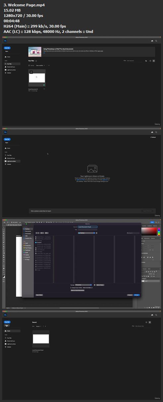Image resolution: width=163 pixels, height=402 pixels.
Task: Click the New file button in the last frame
Action: tap(7, 322)
